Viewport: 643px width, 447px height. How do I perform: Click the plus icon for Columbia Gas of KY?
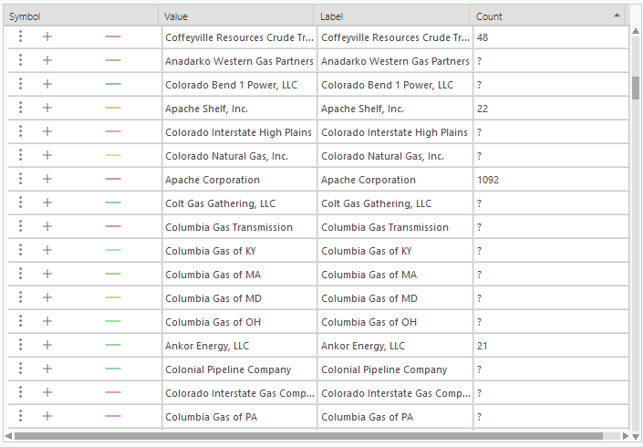(x=47, y=250)
